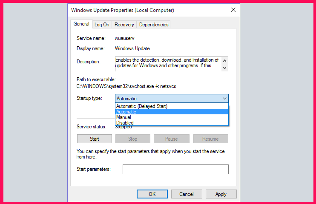Cancel the properties dialog

tap(187, 194)
